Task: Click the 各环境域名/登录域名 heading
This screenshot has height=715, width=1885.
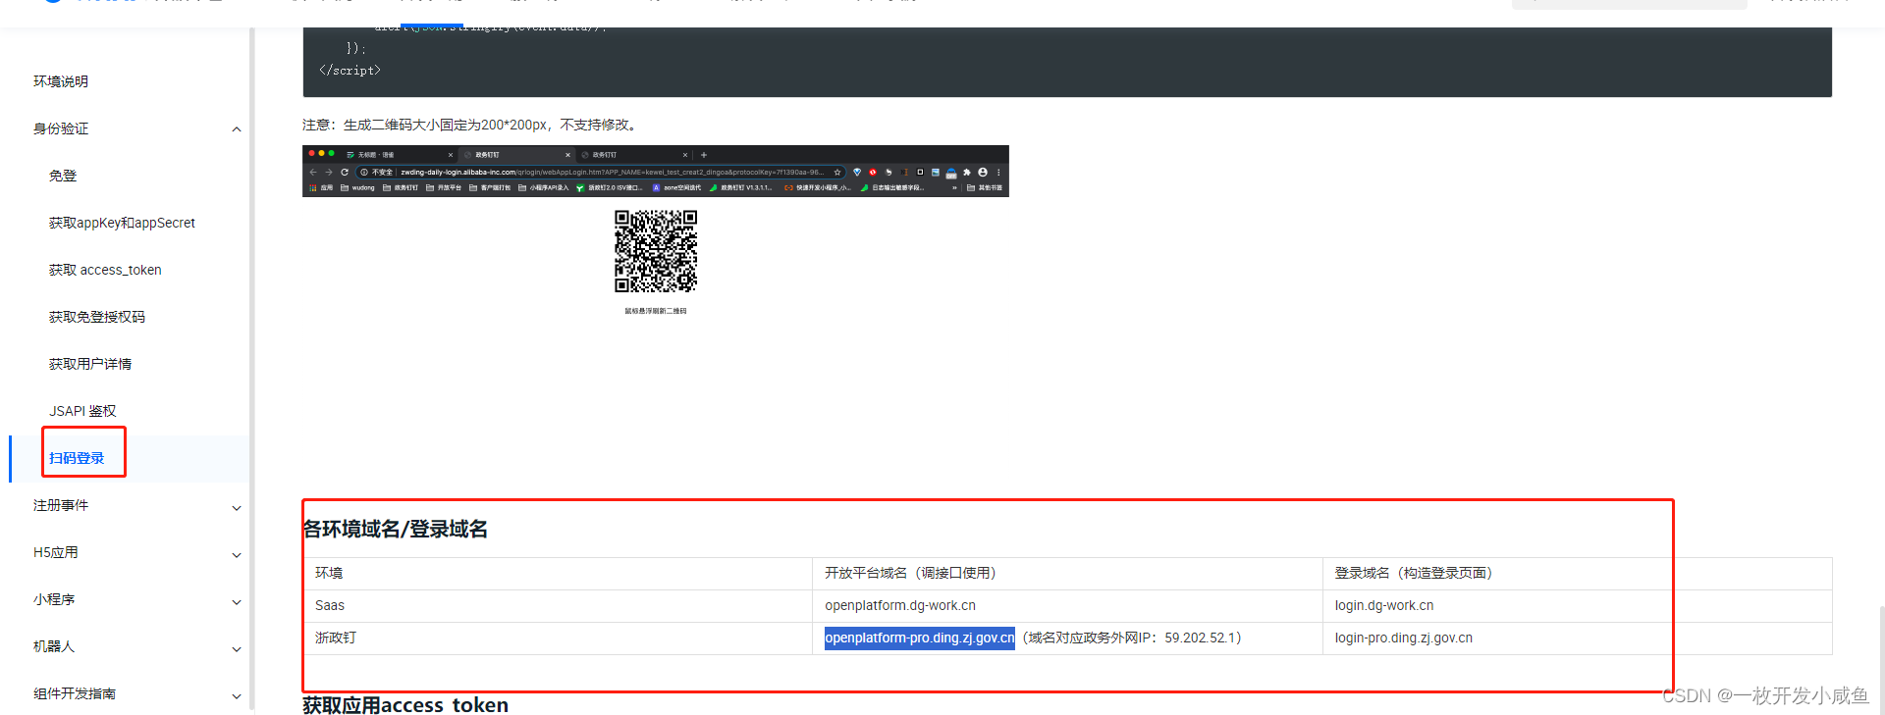Action: pyautogui.click(x=396, y=529)
